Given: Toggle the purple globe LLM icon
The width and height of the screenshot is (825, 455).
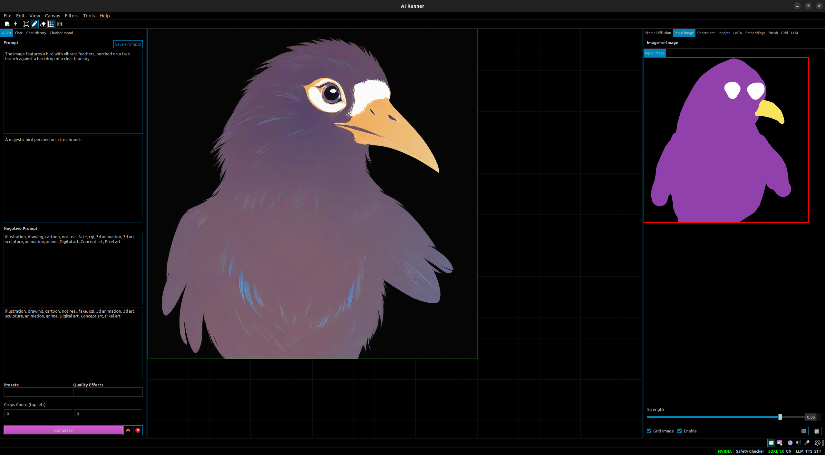Looking at the screenshot, I should point(790,443).
